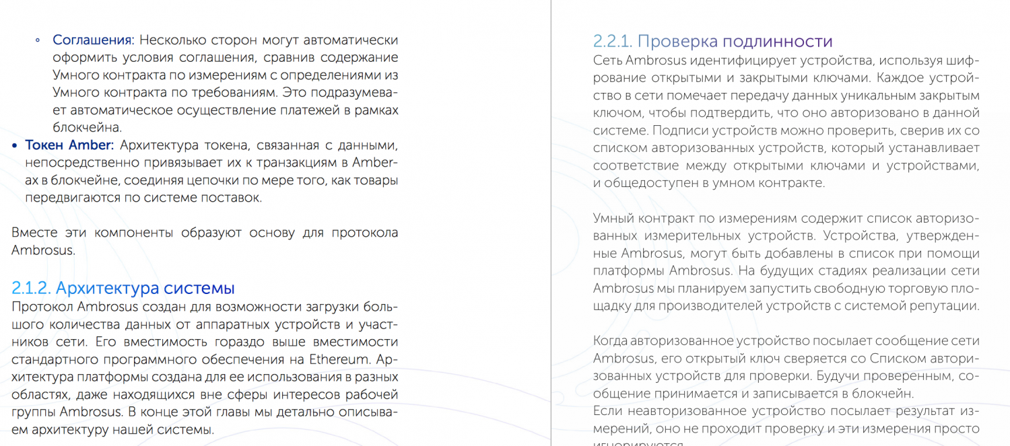The image size is (1010, 446).
Task: Click line "общение принимается и записывается в блокчейн."
Action: point(753,393)
